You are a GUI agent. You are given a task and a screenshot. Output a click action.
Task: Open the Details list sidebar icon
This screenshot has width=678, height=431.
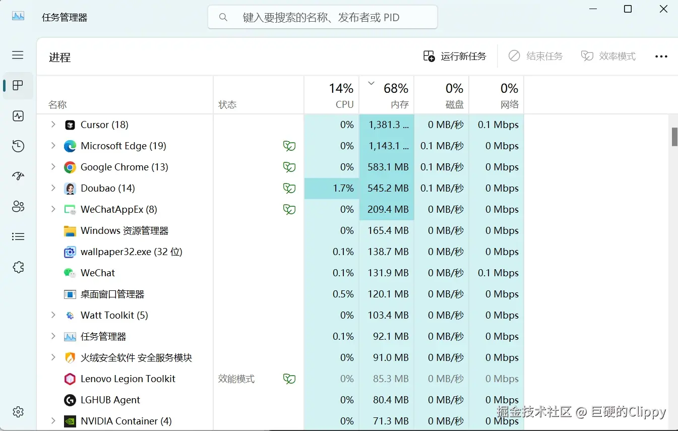click(x=18, y=236)
